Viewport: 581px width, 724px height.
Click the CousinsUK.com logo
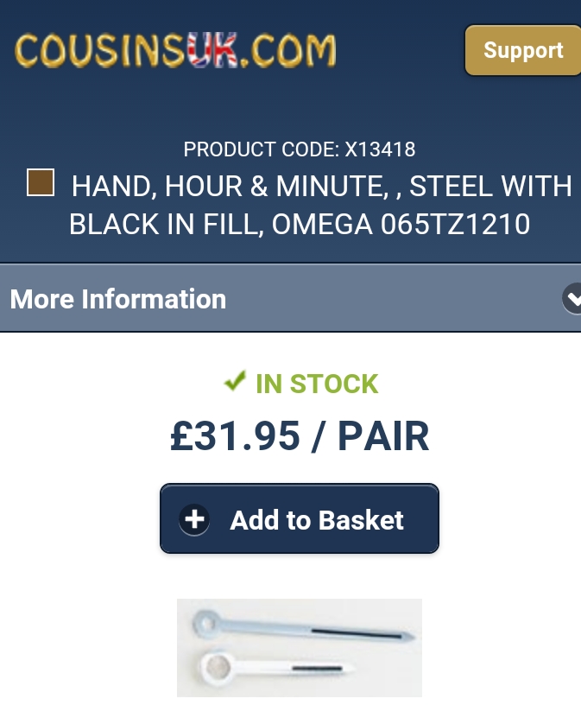pyautogui.click(x=174, y=51)
